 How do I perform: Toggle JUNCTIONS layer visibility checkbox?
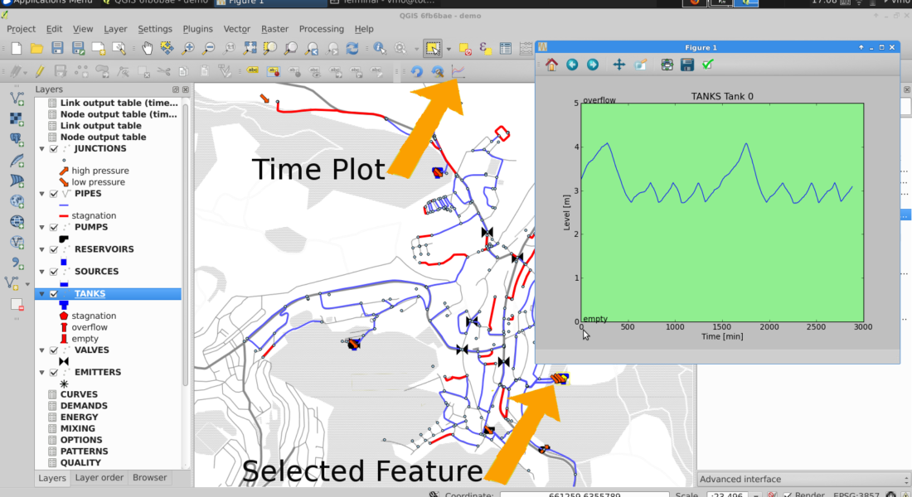54,149
